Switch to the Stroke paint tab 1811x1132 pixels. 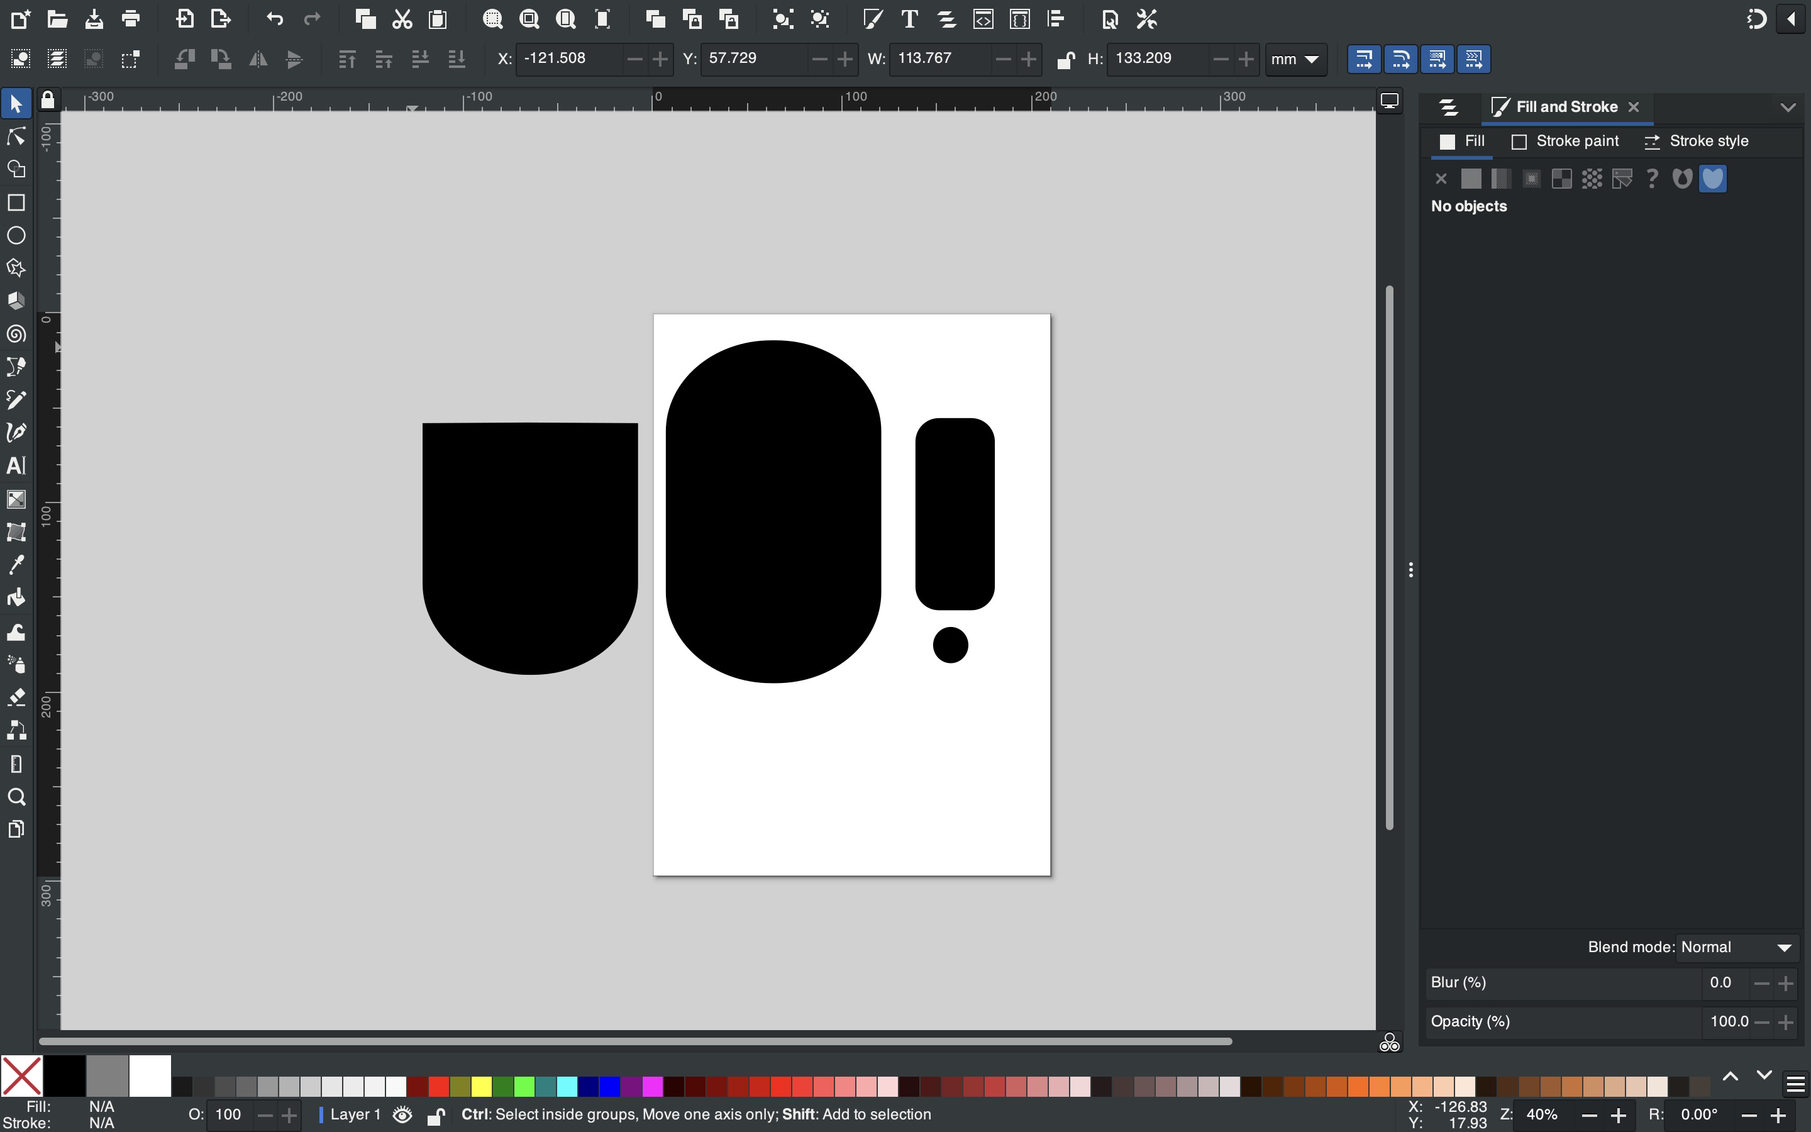click(x=1566, y=141)
